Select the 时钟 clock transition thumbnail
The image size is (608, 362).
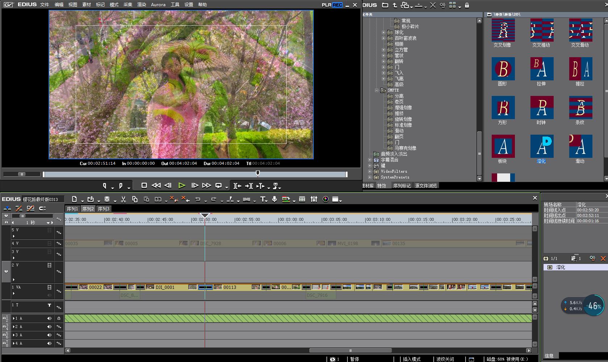(541, 108)
